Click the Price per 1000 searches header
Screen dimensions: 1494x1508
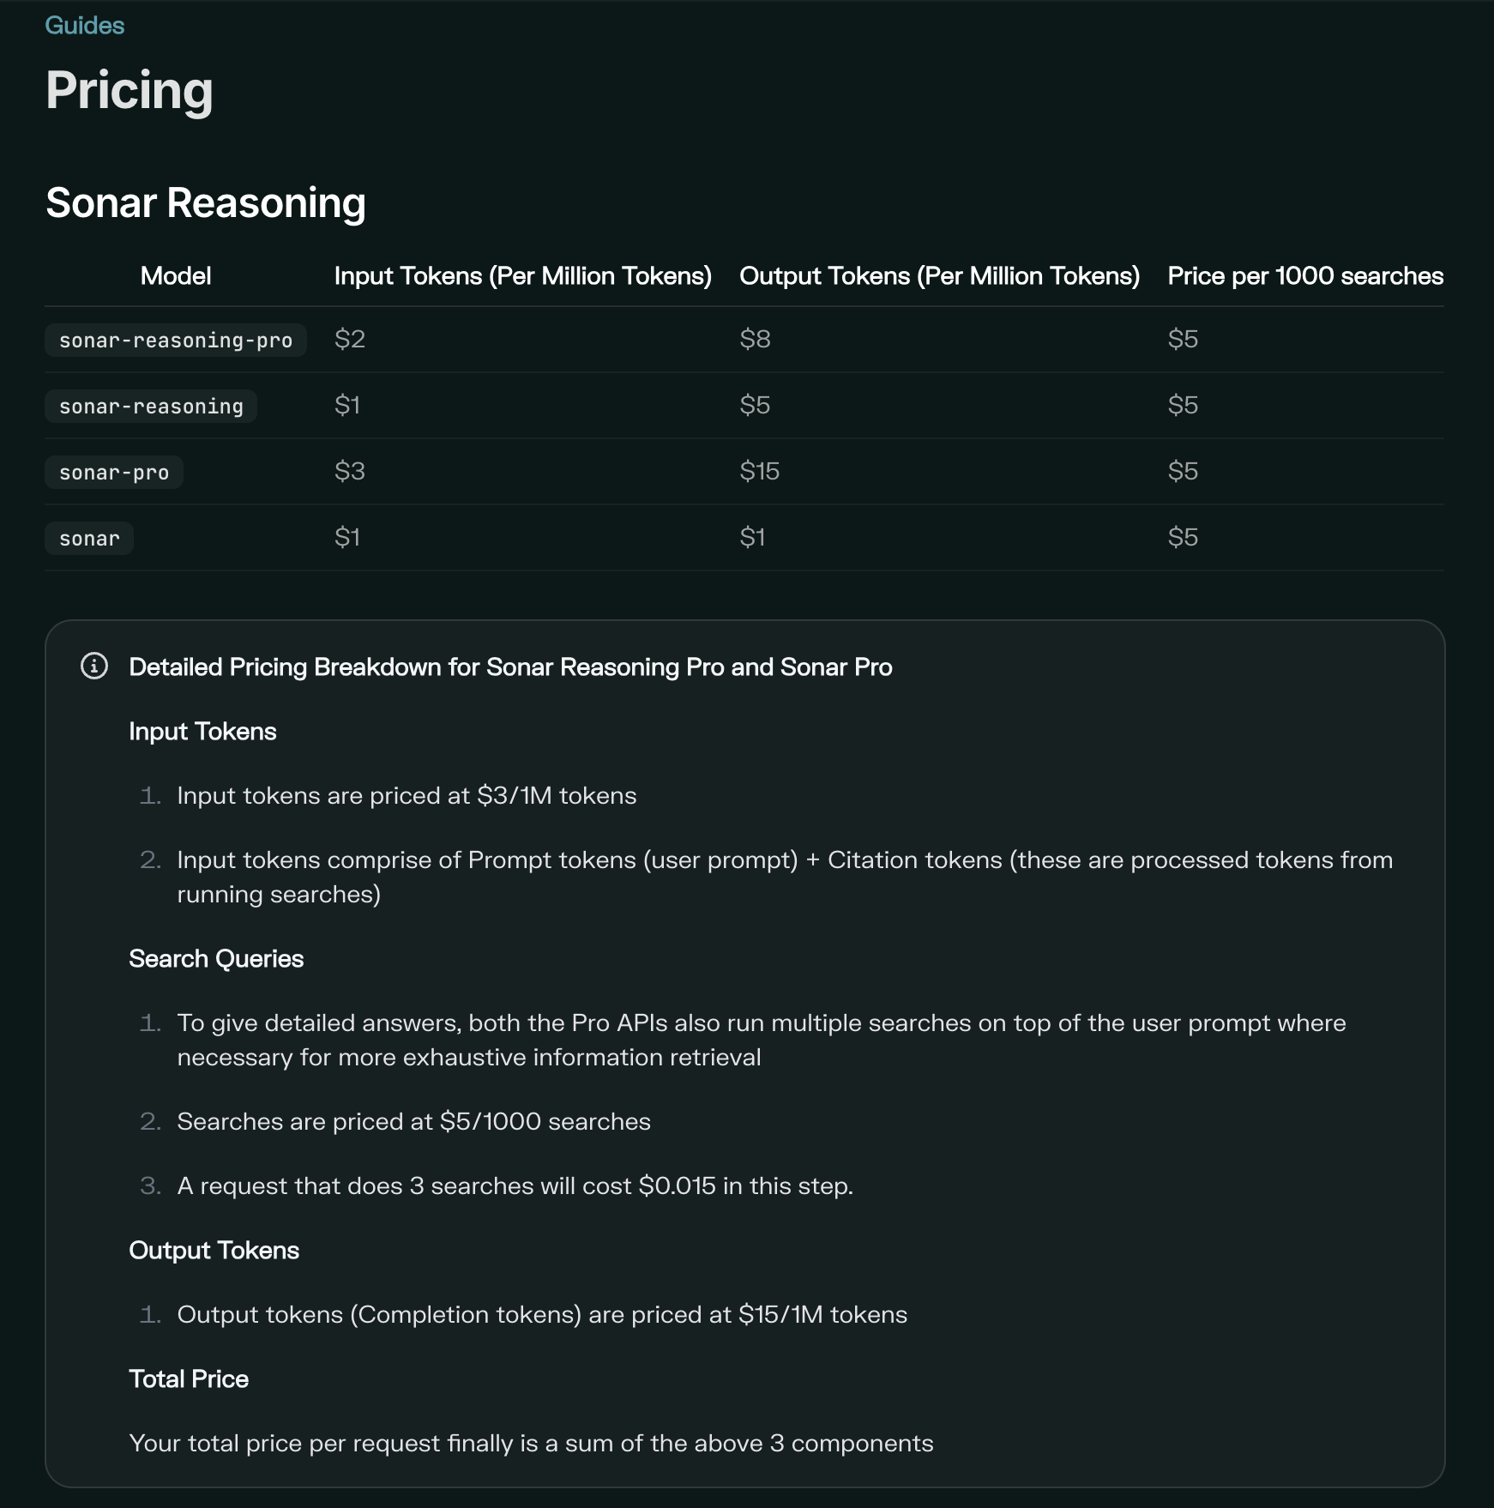[x=1304, y=276]
